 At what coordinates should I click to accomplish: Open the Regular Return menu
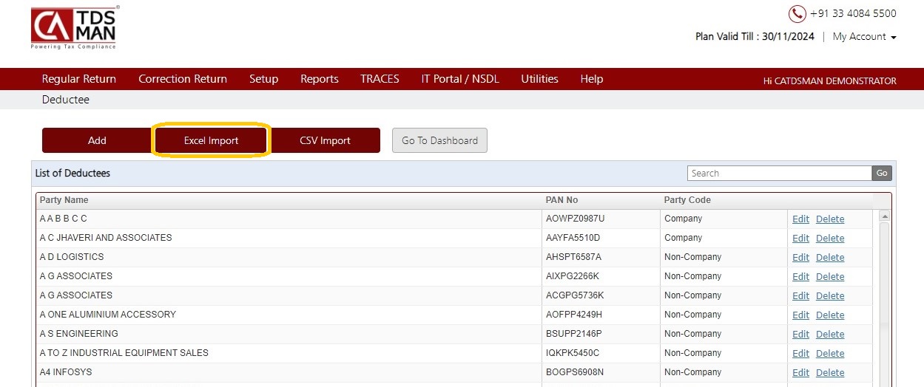79,79
